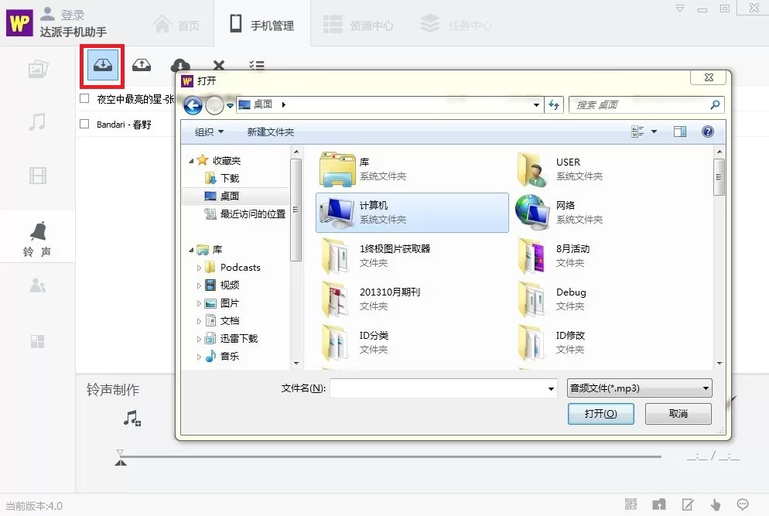Screen dimensions: 769x516
Task: Expand the Podcasts tree node
Action: pyautogui.click(x=199, y=268)
